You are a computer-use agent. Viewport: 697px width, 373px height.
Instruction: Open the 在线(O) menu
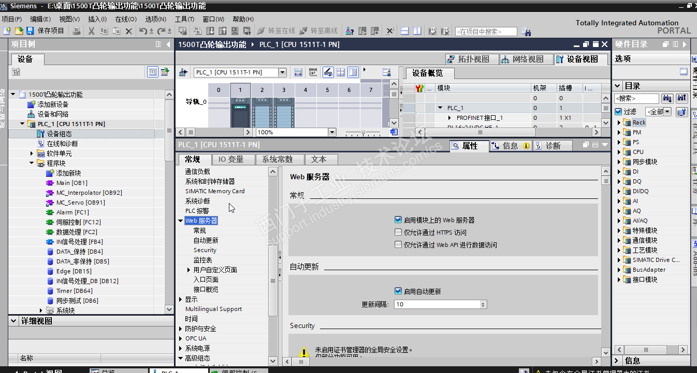[x=125, y=19]
